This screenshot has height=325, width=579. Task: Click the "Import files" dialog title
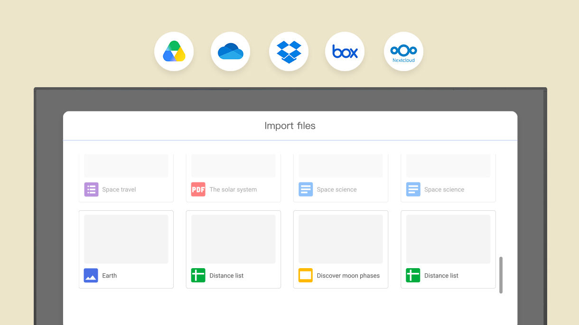click(290, 126)
